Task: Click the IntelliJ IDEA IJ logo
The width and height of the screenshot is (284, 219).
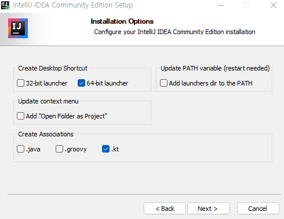Action: click(18, 28)
